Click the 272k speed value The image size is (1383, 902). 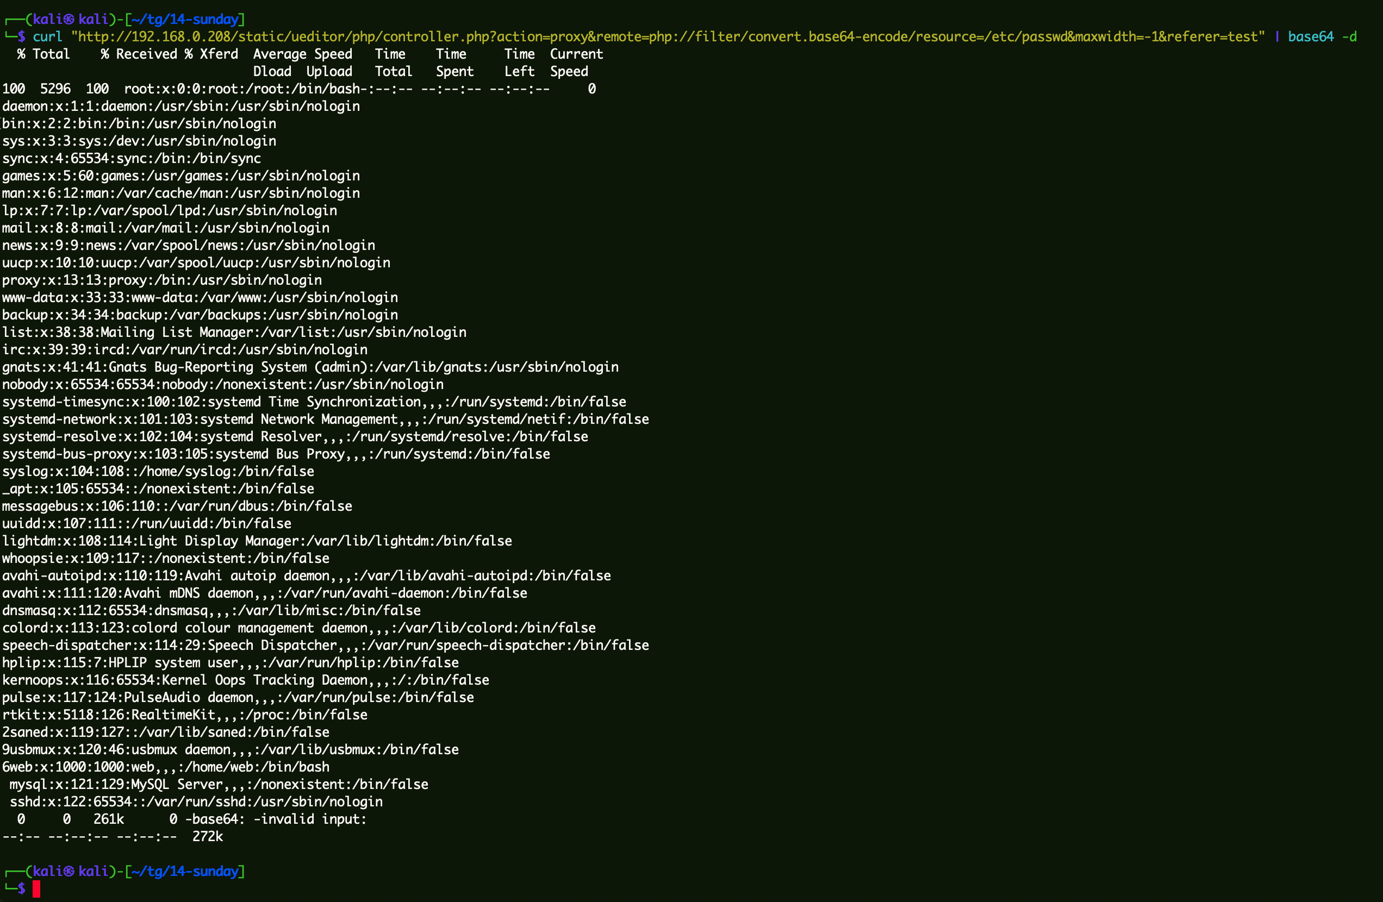208,836
